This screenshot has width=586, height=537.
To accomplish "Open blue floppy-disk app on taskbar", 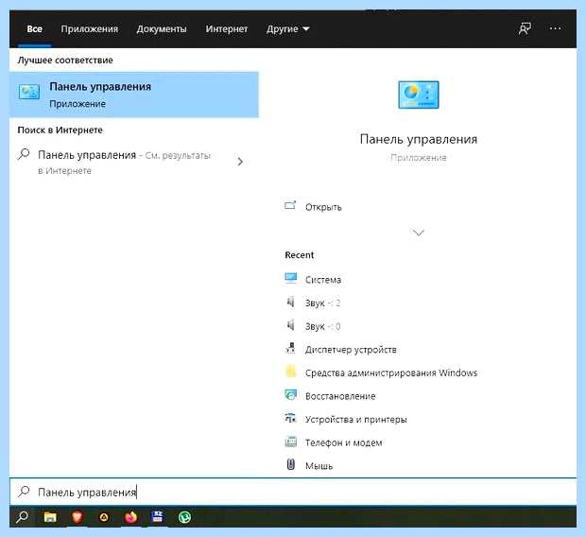I will click(x=157, y=517).
